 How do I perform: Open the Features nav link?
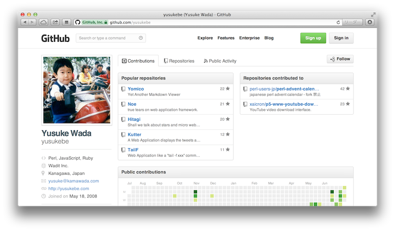click(x=226, y=38)
